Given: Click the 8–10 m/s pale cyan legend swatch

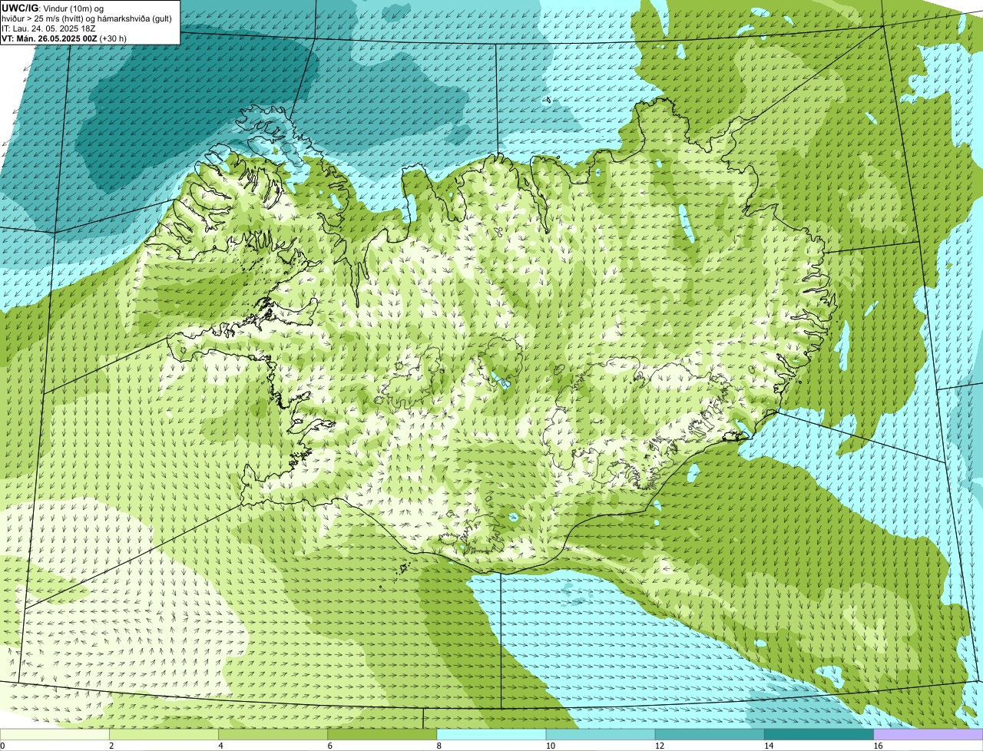Looking at the screenshot, I should 491,734.
